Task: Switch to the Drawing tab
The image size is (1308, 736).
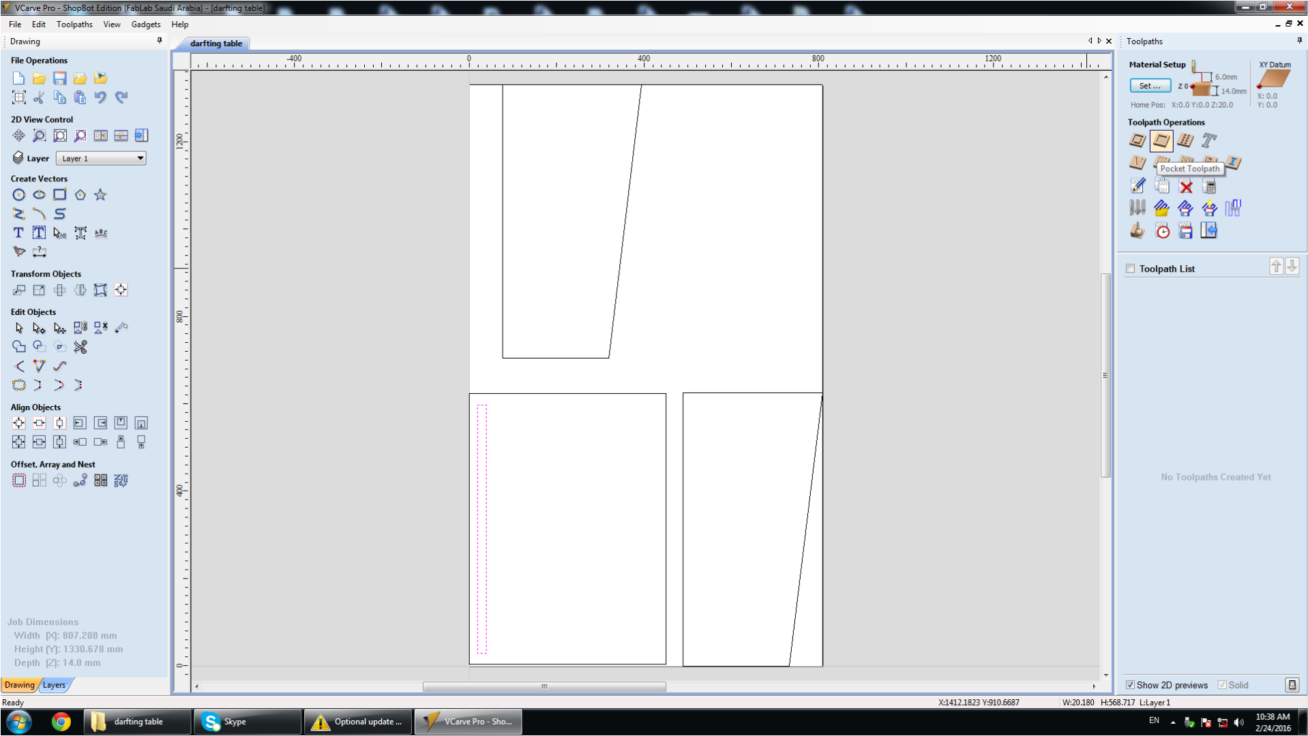Action: (20, 685)
